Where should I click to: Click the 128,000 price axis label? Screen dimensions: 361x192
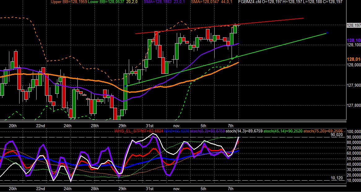pos(354,65)
